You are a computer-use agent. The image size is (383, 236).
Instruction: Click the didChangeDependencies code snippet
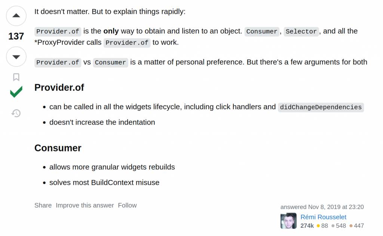(x=321, y=107)
